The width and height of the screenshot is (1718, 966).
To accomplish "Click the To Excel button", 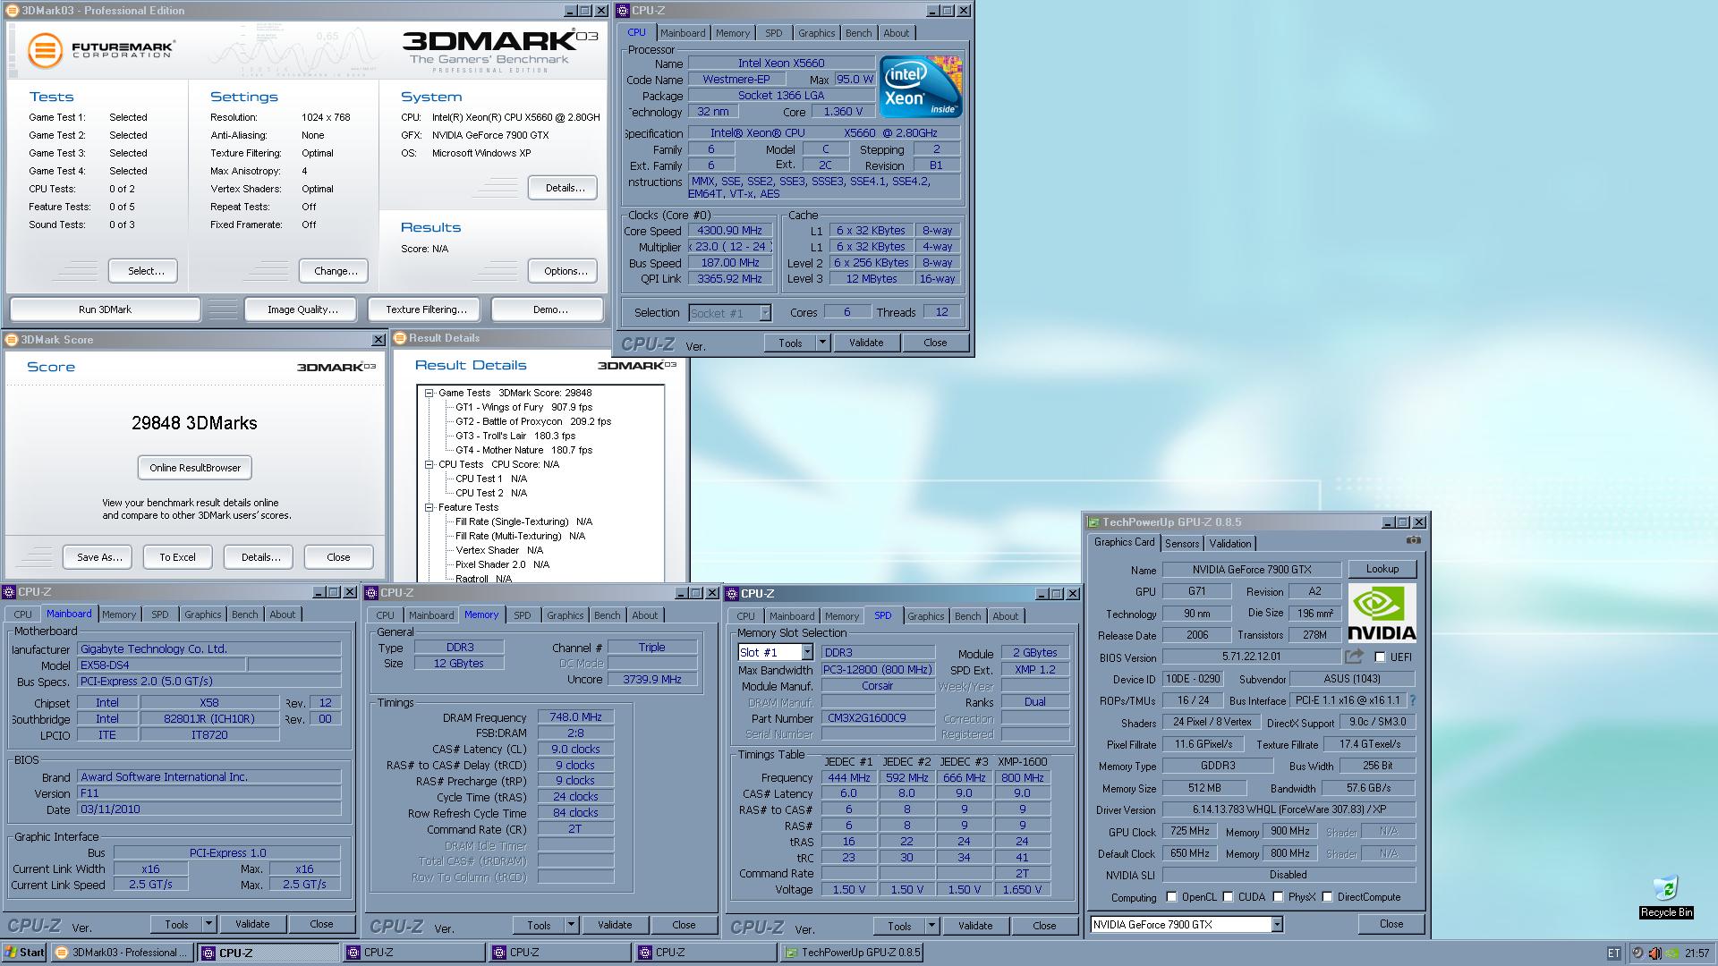I will point(177,557).
